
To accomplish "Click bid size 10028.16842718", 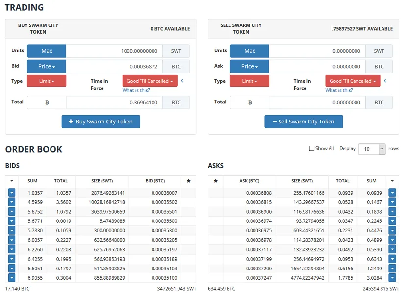I will (x=107, y=202).
